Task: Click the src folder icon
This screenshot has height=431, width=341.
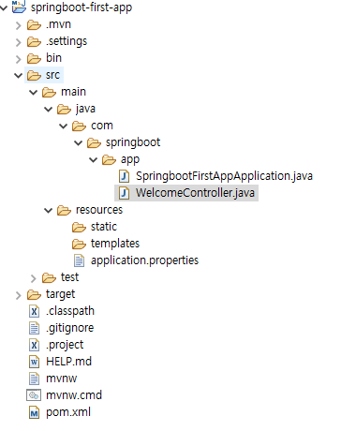Action: pos(34,75)
